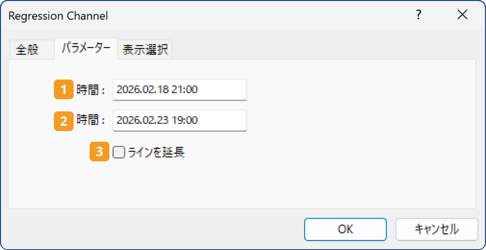
Task: Open the 表示選択 tab
Action: coord(145,49)
